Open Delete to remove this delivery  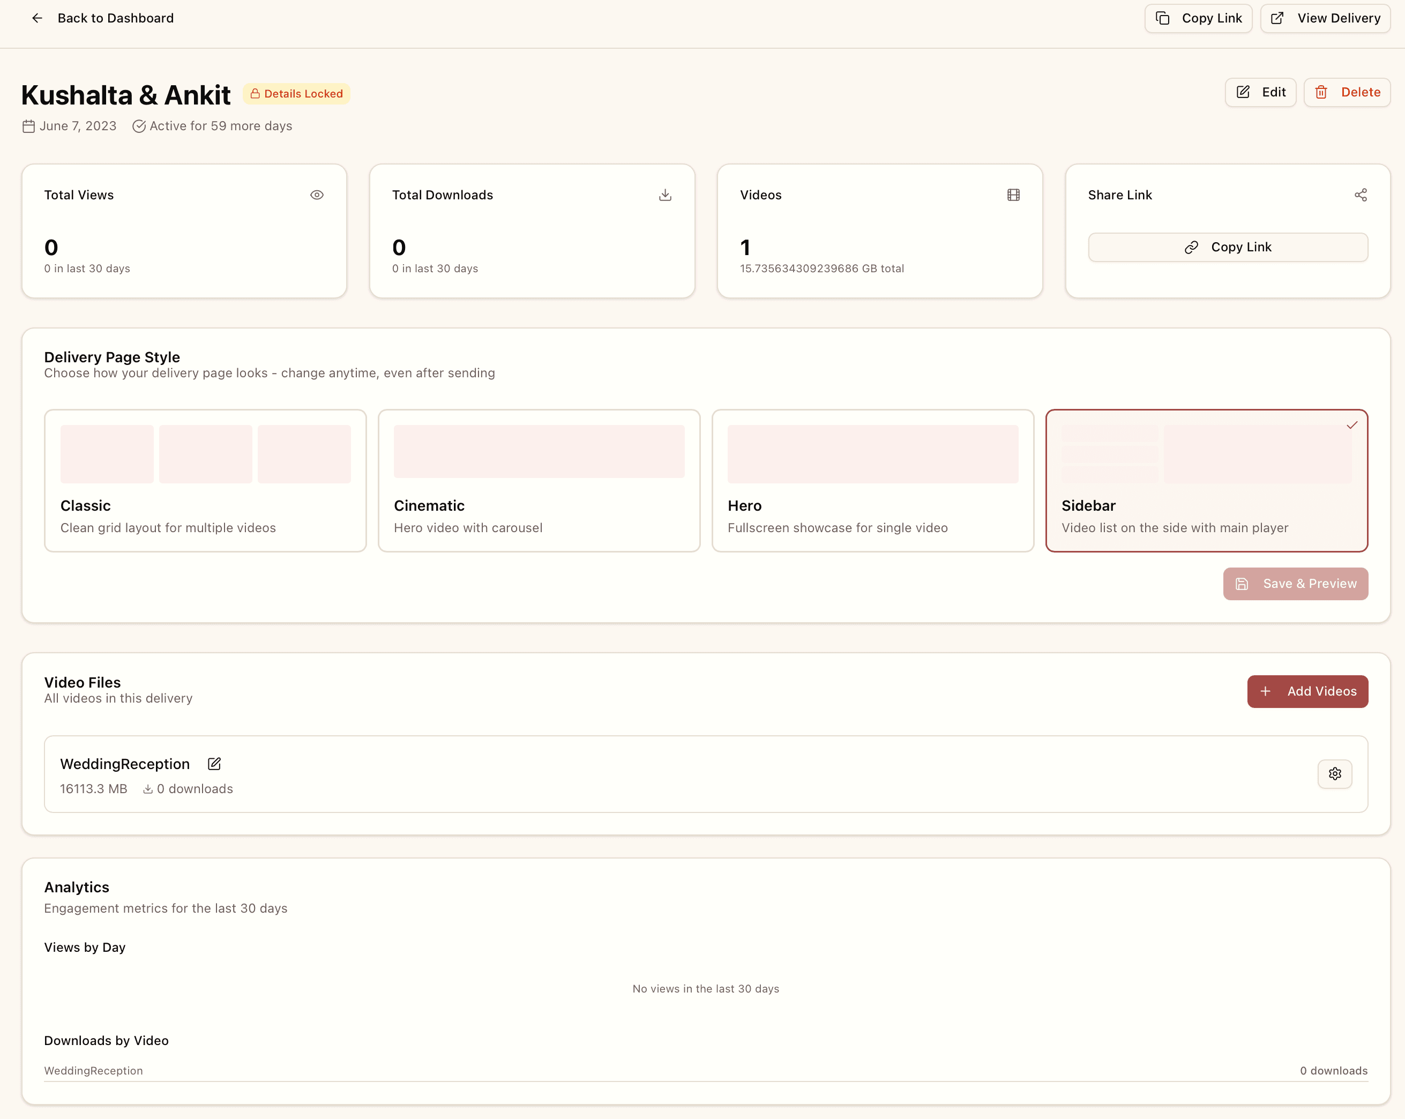tap(1347, 92)
